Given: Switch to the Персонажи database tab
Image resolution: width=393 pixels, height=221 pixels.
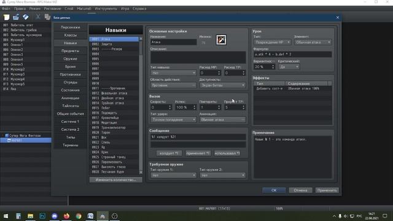Looking at the screenshot, I should coord(70,27).
